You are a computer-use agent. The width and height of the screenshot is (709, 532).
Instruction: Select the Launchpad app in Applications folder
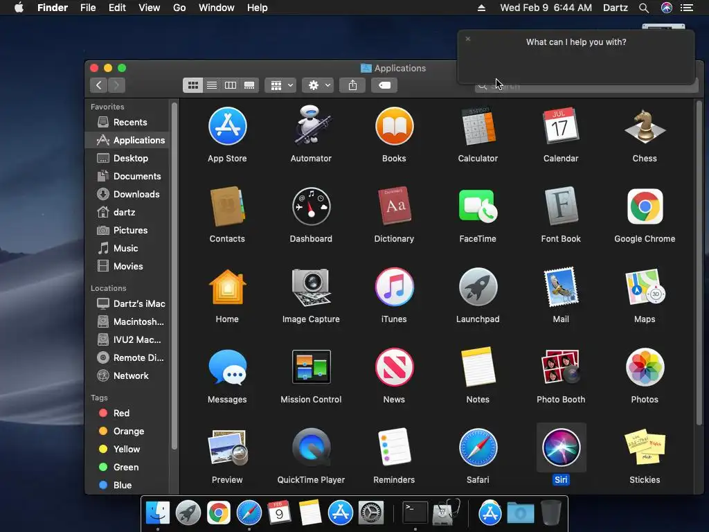click(x=478, y=287)
